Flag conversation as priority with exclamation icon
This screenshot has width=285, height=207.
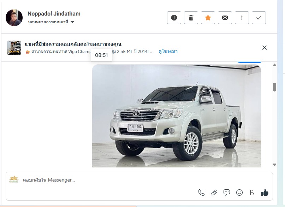pos(242,18)
